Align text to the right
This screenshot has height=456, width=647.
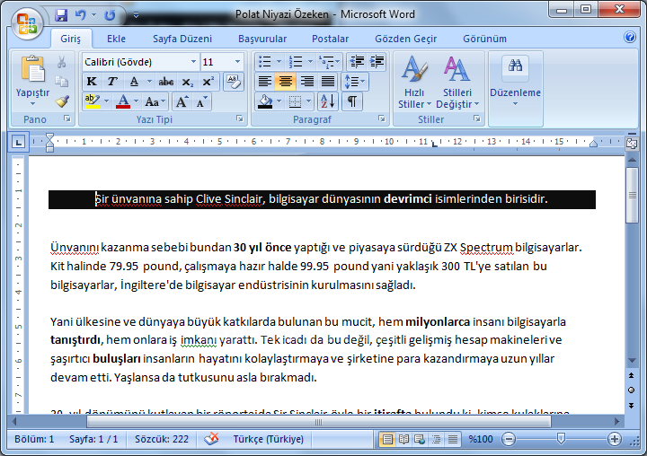[307, 82]
